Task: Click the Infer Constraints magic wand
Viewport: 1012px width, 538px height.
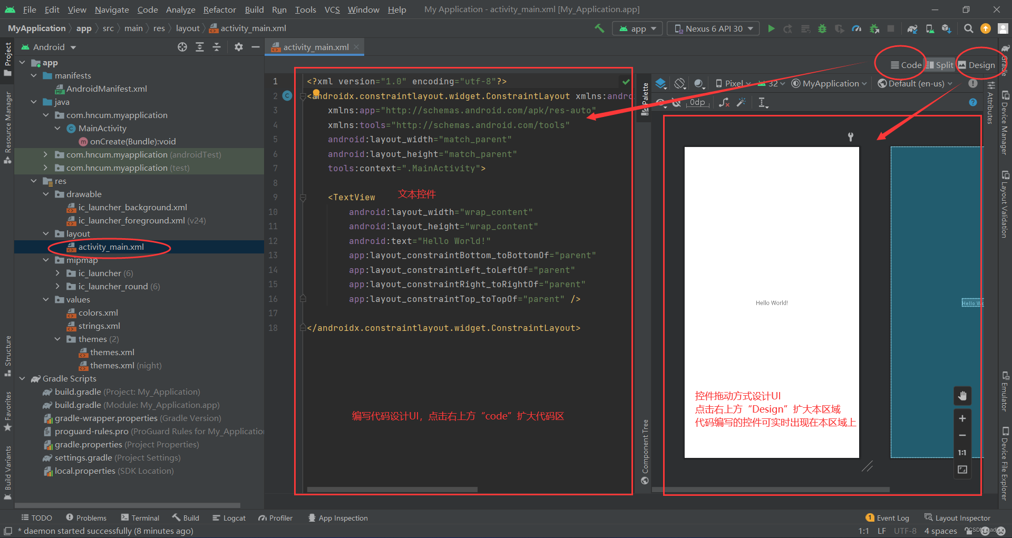Action: point(741,102)
